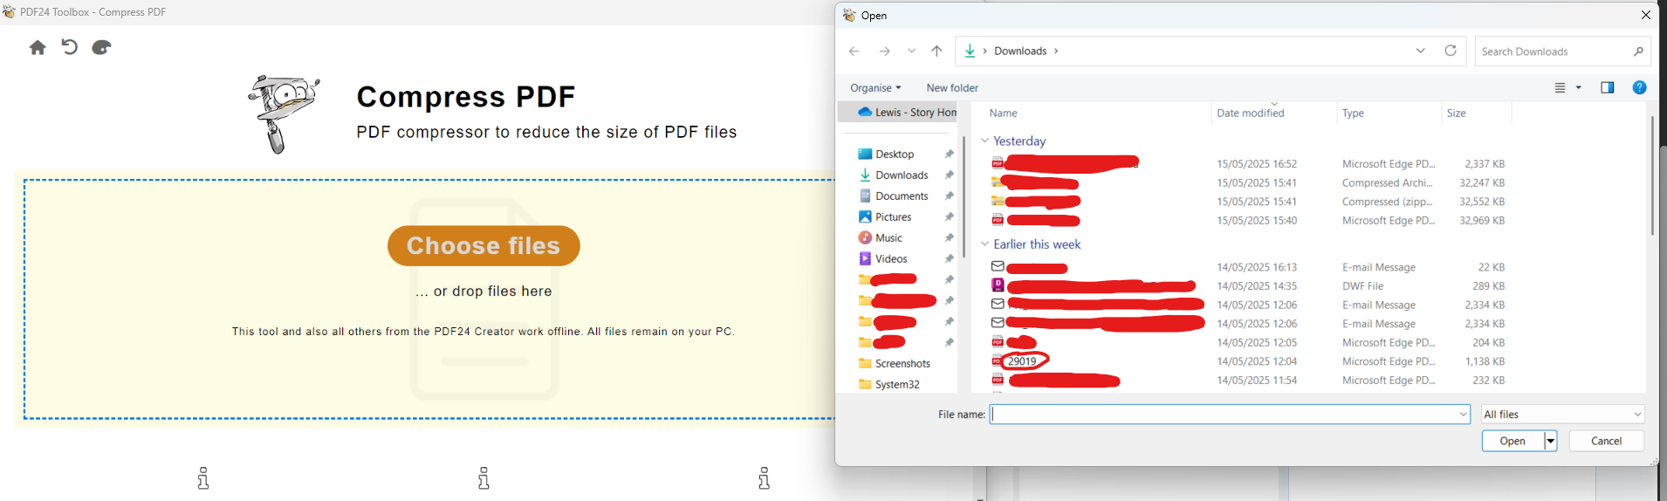Select Downloads in navigation pane
This screenshot has width=1667, height=501.
point(902,175)
